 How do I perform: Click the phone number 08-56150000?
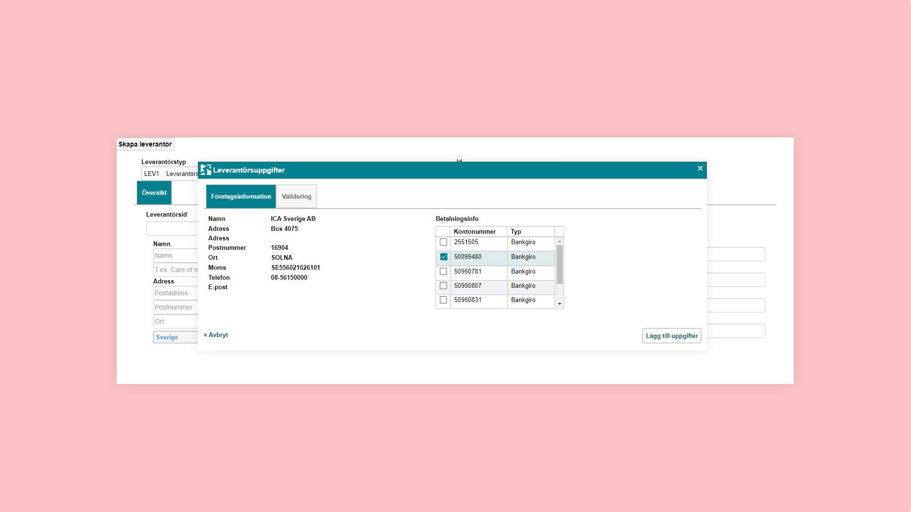289,277
